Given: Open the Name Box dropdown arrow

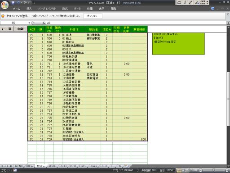Looking at the screenshot, I should pyautogui.click(x=29, y=23).
